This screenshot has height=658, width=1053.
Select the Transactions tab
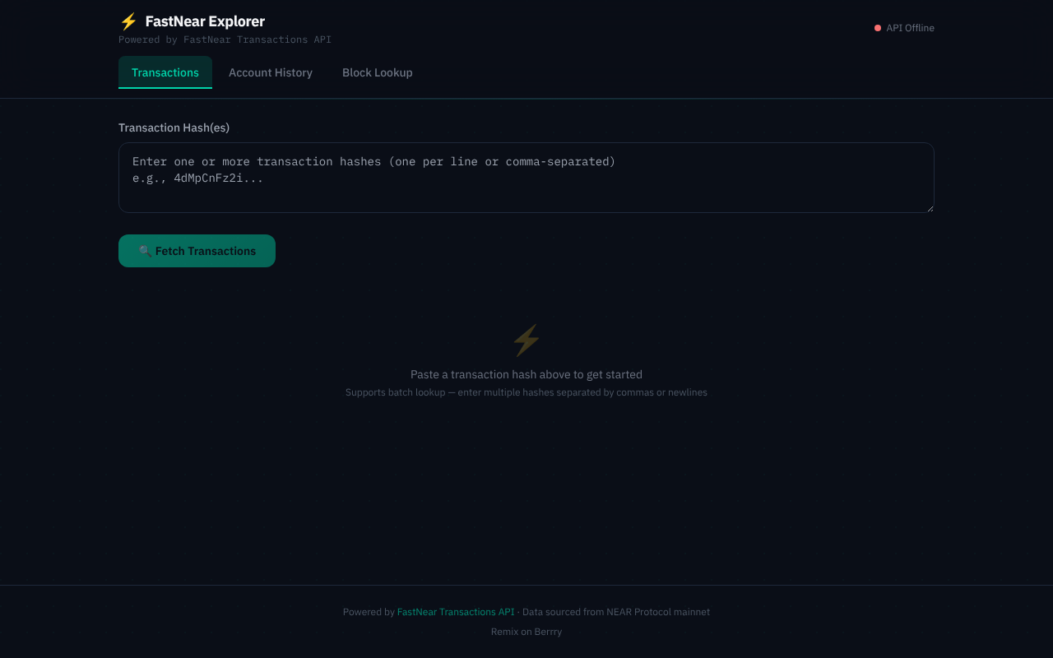pyautogui.click(x=165, y=72)
